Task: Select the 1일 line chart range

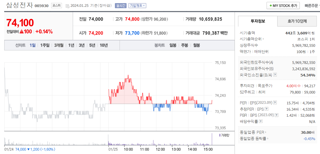Action: pyautogui.click(x=32, y=45)
